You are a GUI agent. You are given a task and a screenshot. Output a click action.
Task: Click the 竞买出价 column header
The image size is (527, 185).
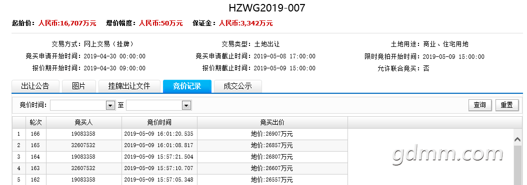click(x=272, y=122)
